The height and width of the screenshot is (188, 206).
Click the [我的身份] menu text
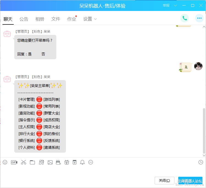pos(52,134)
